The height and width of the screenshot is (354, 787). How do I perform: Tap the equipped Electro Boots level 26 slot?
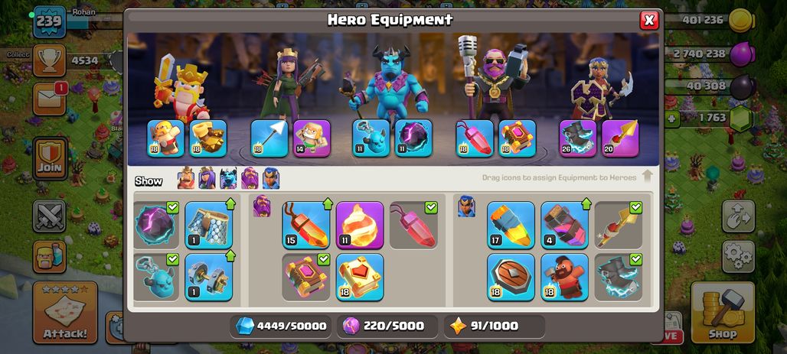578,138
